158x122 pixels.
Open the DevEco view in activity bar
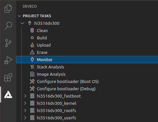click(x=8, y=95)
